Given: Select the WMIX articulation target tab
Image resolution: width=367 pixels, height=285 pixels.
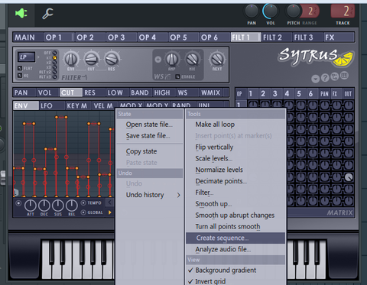Looking at the screenshot, I should 211,92.
